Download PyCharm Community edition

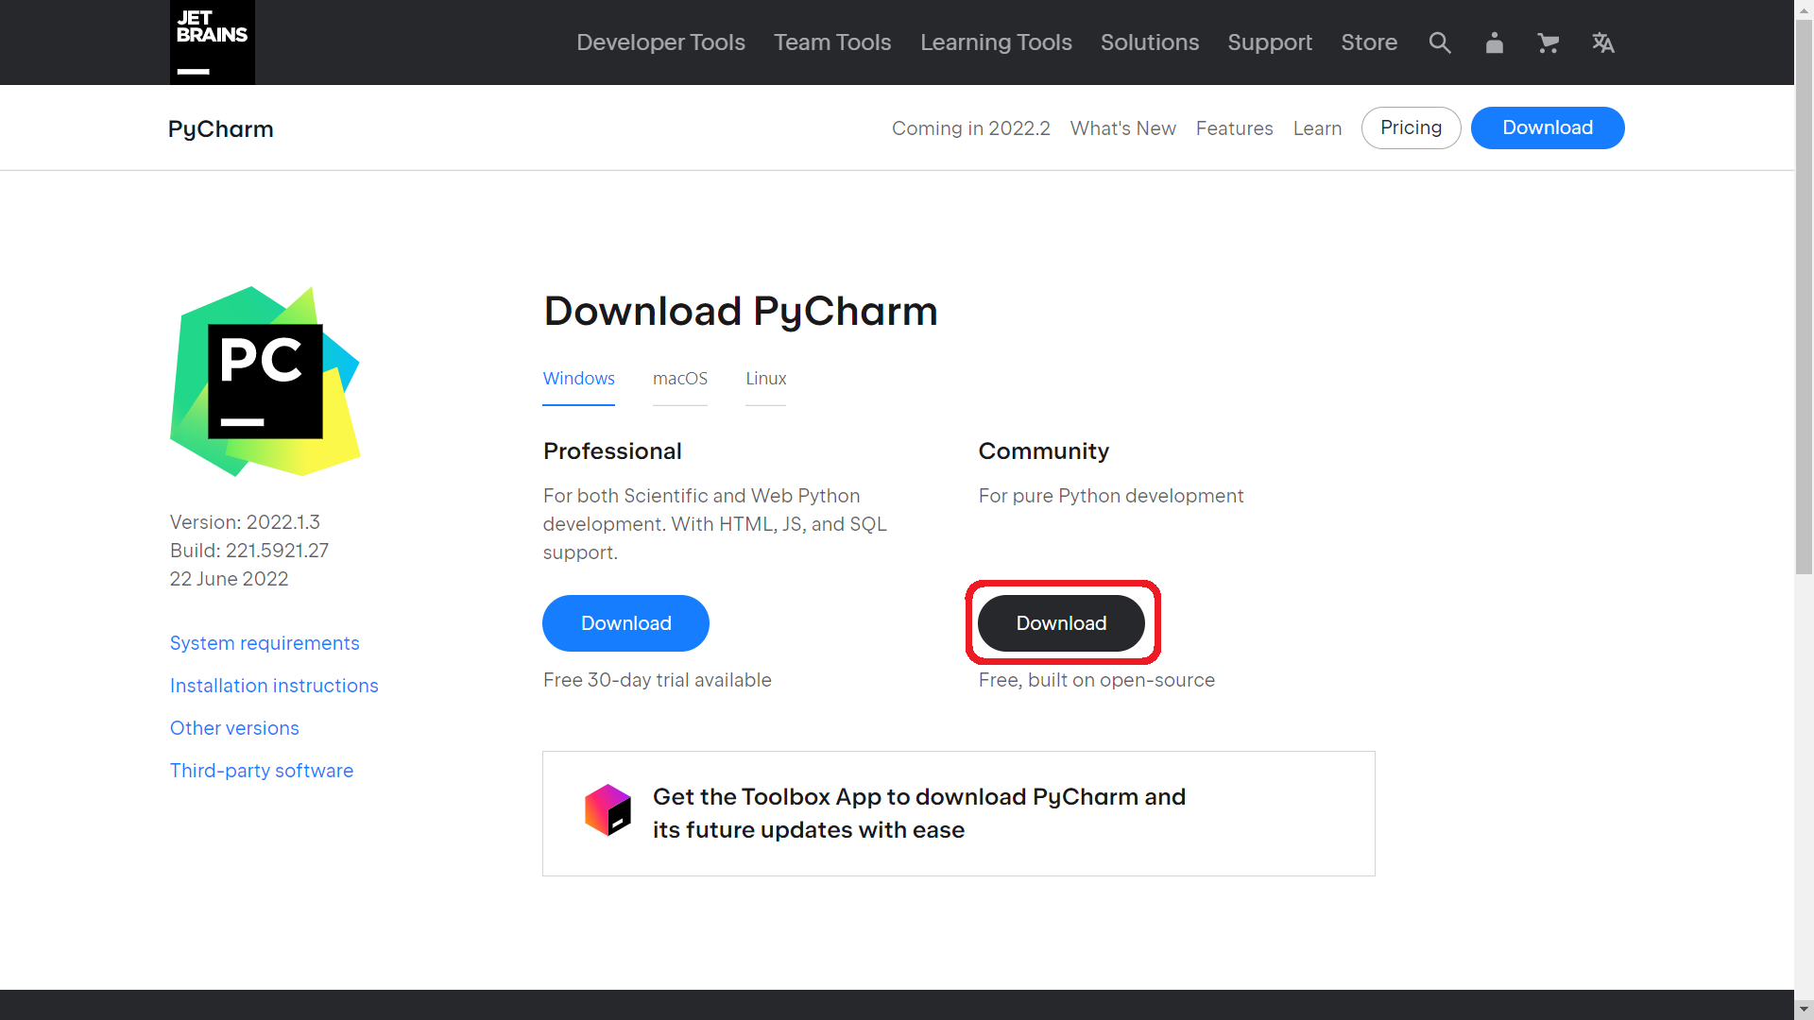tap(1061, 623)
